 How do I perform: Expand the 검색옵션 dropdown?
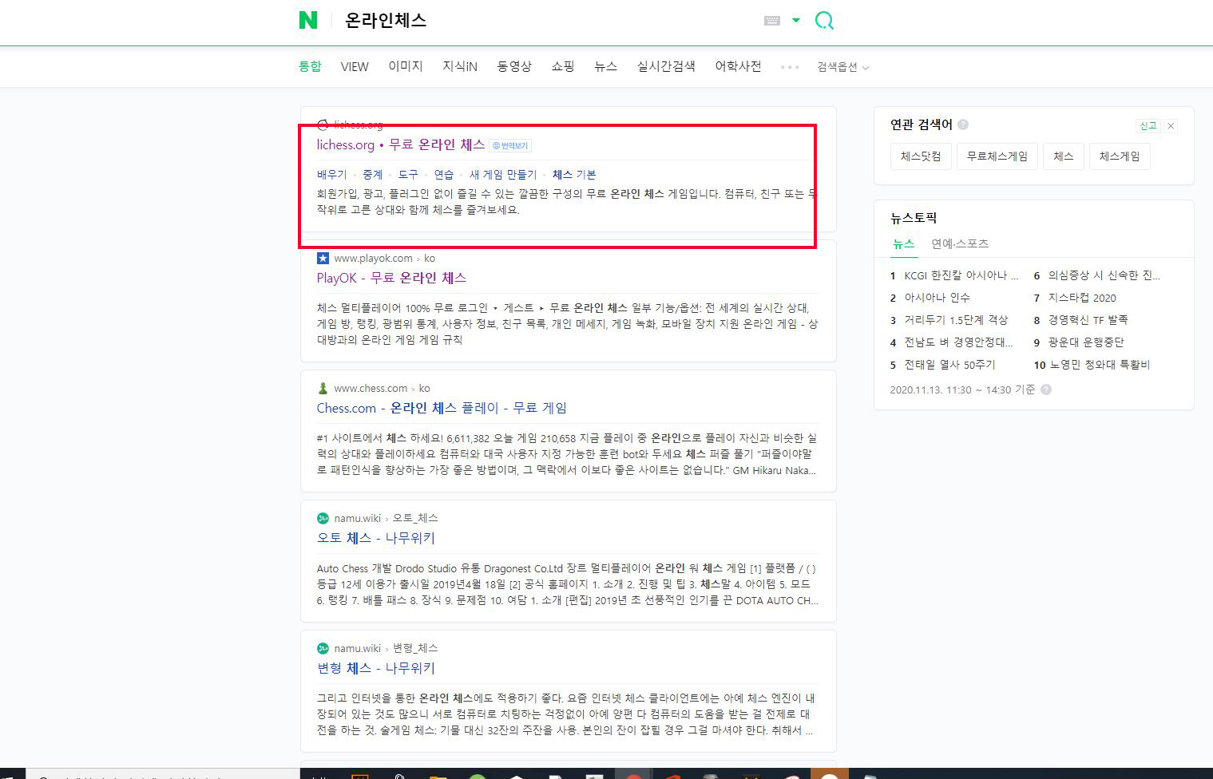pos(843,67)
